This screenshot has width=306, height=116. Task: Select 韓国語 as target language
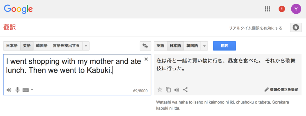pyautogui.click(x=192, y=46)
